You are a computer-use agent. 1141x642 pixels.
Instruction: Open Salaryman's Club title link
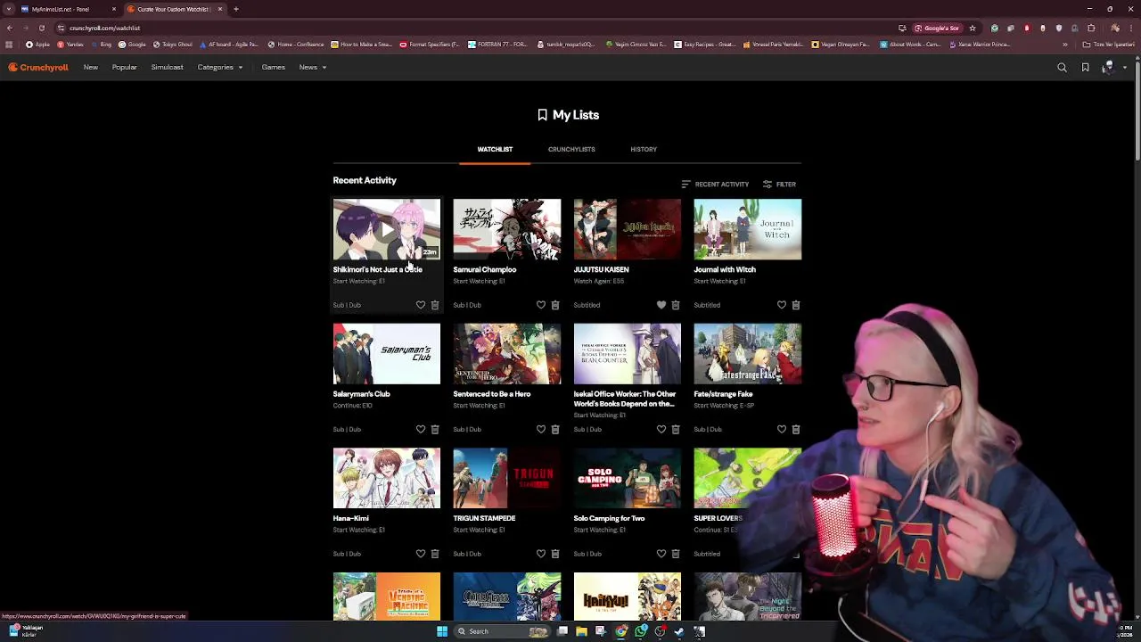point(362,394)
